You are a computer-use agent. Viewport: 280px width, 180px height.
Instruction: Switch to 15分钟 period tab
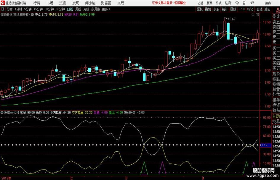click(38, 9)
